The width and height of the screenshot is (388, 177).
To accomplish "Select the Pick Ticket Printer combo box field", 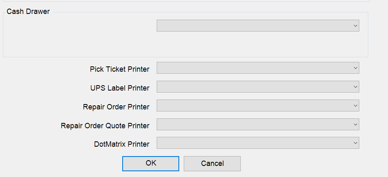I will click(253, 68).
